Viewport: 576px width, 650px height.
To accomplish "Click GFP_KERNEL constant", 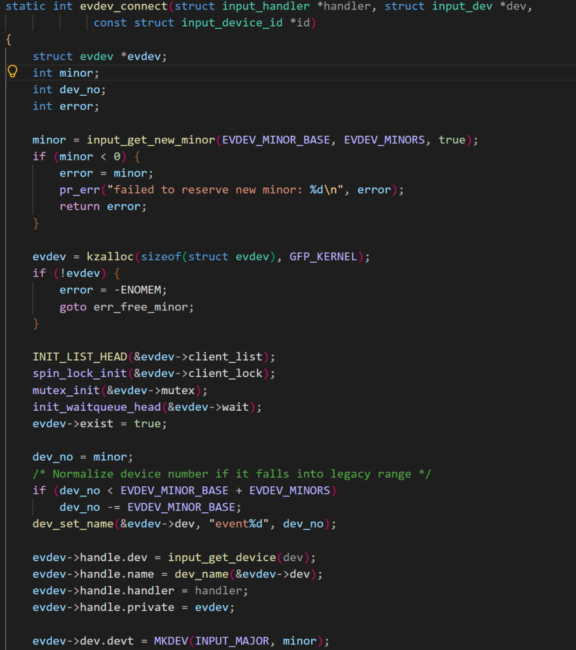I will tap(323, 256).
